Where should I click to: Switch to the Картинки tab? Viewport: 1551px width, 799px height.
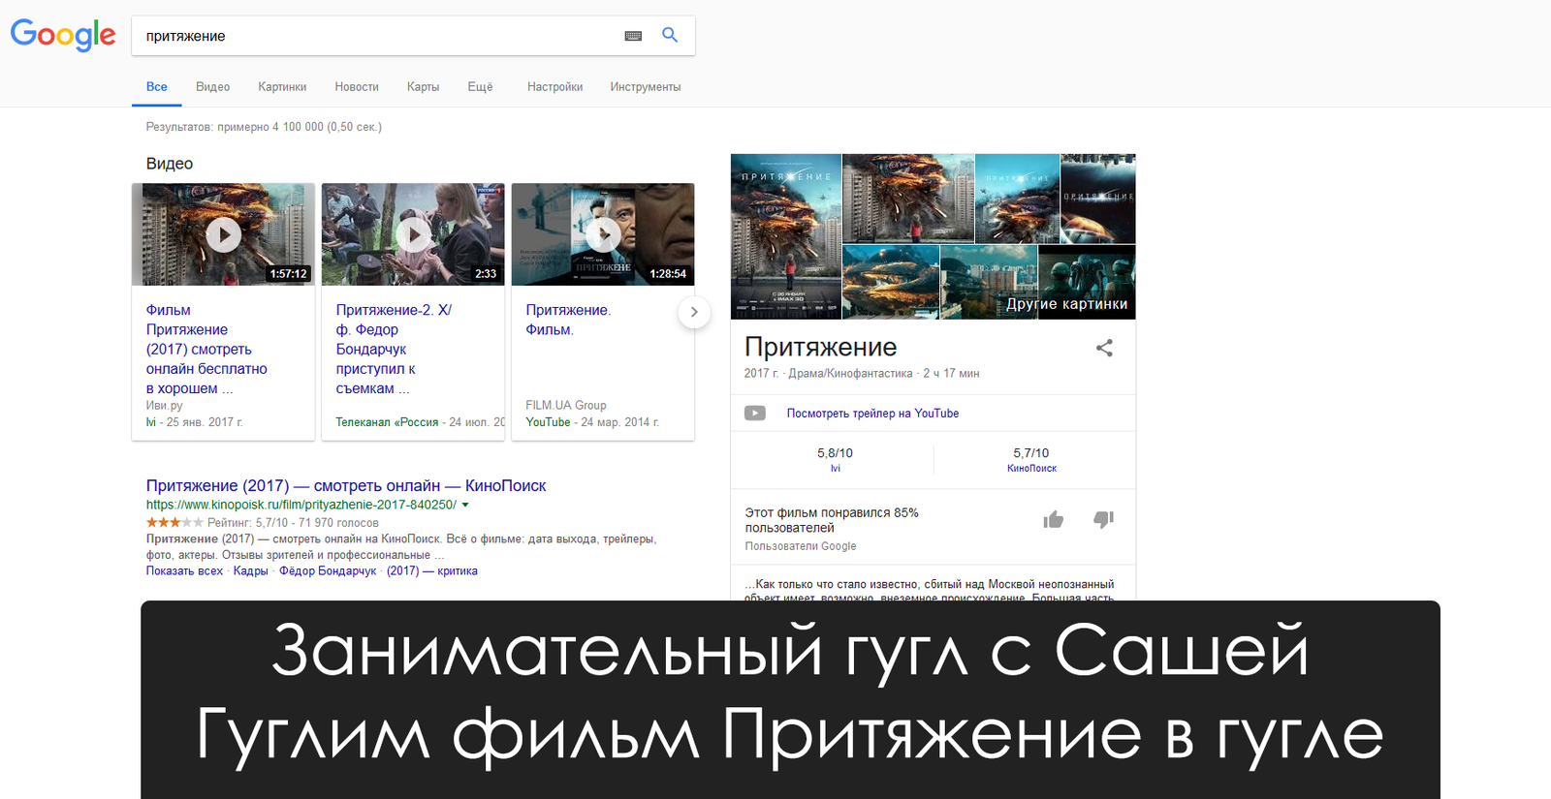point(282,86)
